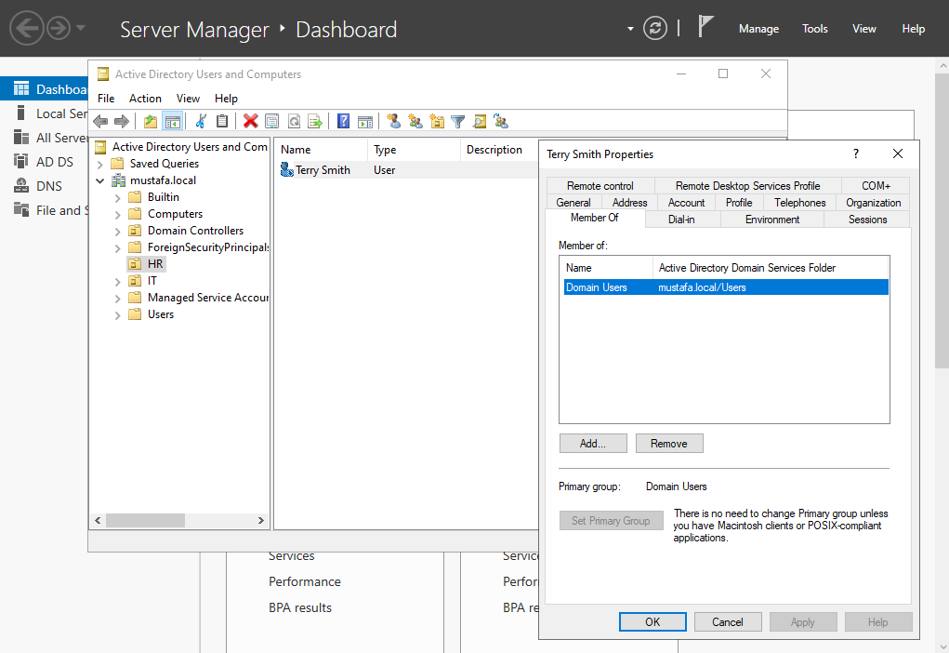949x653 pixels.
Task: Click the Filter funnel toolbar icon
Action: [x=457, y=121]
